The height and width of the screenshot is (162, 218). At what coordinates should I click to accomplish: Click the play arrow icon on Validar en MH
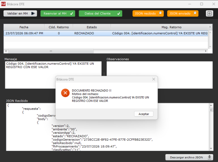33,14
